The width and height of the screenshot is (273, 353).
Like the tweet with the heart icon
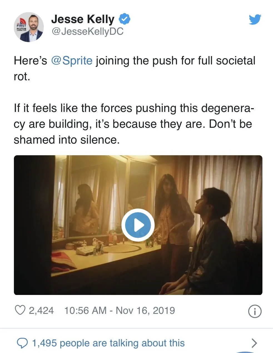[x=20, y=310]
